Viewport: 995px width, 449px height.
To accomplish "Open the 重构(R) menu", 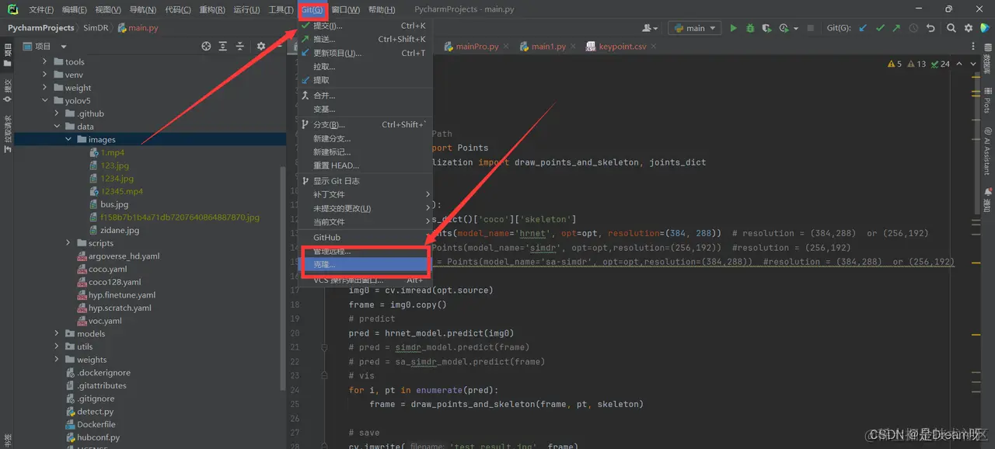I will [x=212, y=9].
